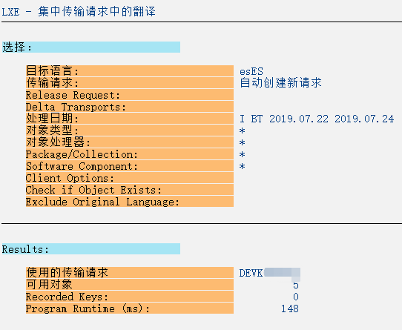Click the asterisk value beside 'Package/Collection:'
Viewport: 402px width, 330px height.
click(243, 155)
